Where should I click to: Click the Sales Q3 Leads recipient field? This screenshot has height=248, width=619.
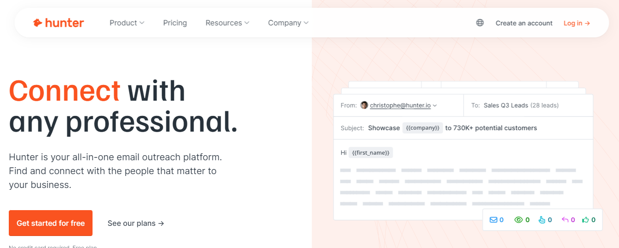pos(528,105)
